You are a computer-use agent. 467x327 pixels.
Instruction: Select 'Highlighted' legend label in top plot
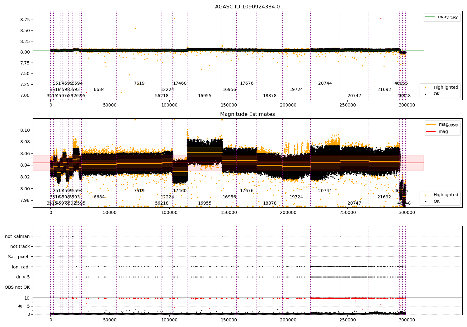tap(446, 88)
